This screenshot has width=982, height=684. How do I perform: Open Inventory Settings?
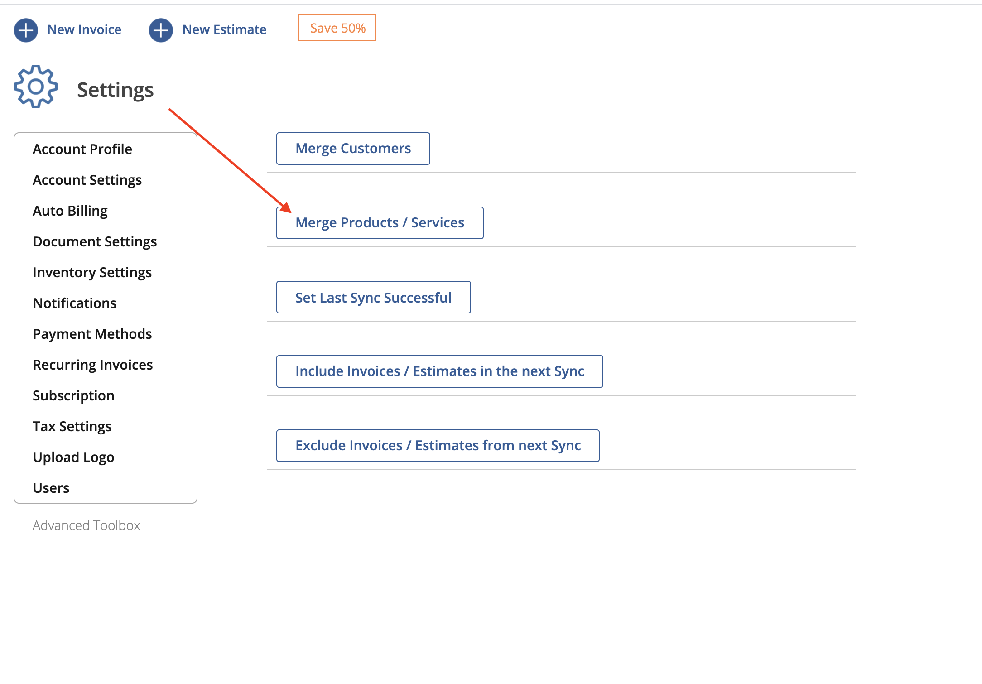click(x=92, y=272)
